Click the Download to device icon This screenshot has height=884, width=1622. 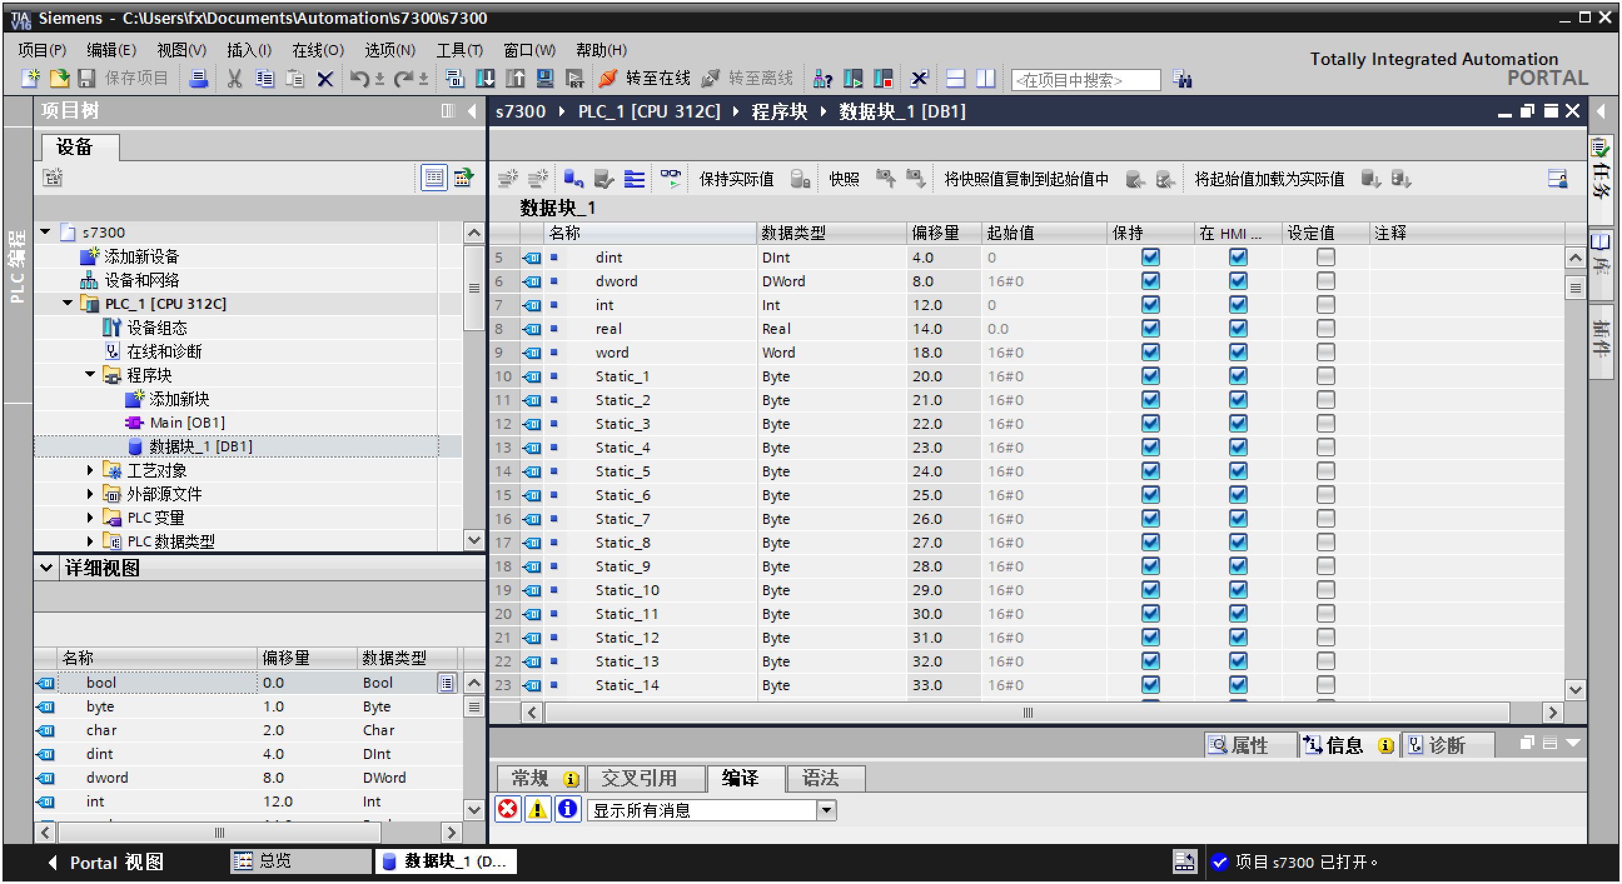tap(485, 79)
